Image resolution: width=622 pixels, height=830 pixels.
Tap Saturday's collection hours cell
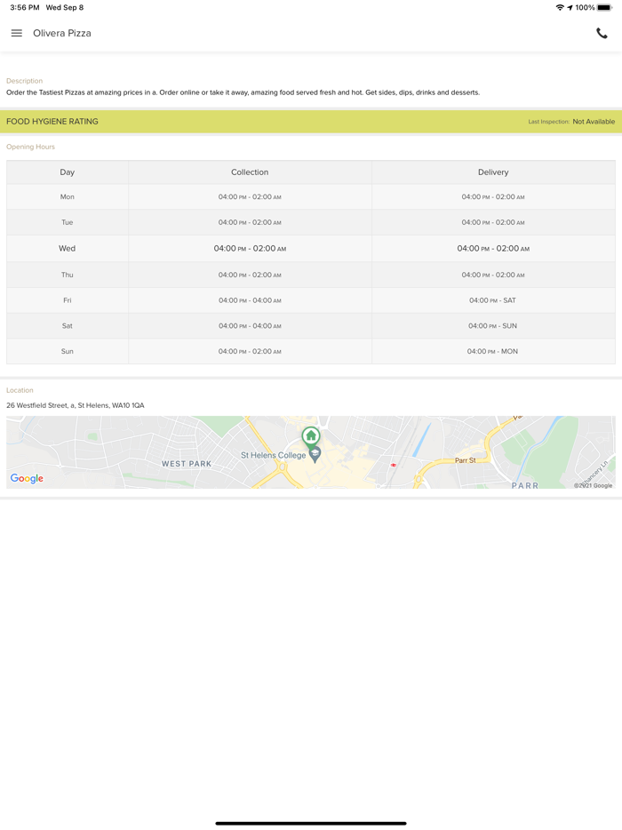click(x=250, y=325)
